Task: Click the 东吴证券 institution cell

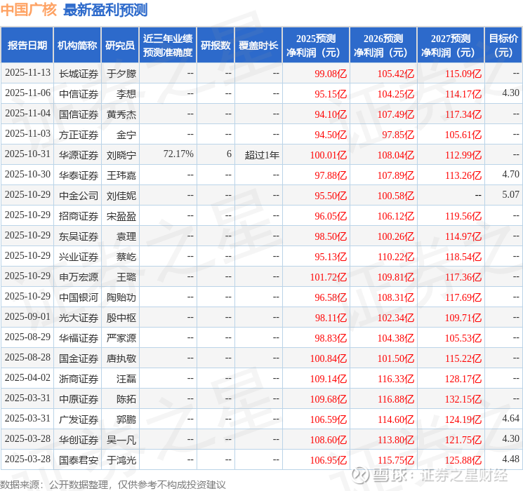Action: point(79,236)
